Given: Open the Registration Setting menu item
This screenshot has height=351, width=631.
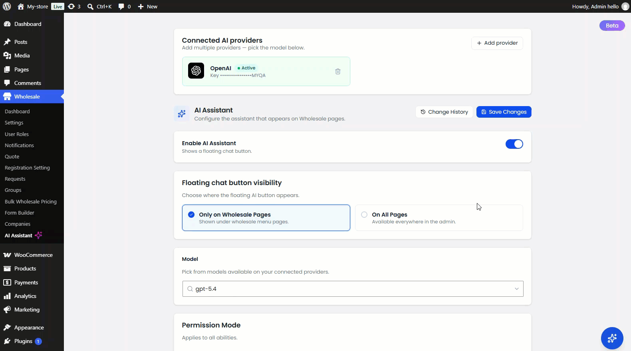Looking at the screenshot, I should [27, 168].
